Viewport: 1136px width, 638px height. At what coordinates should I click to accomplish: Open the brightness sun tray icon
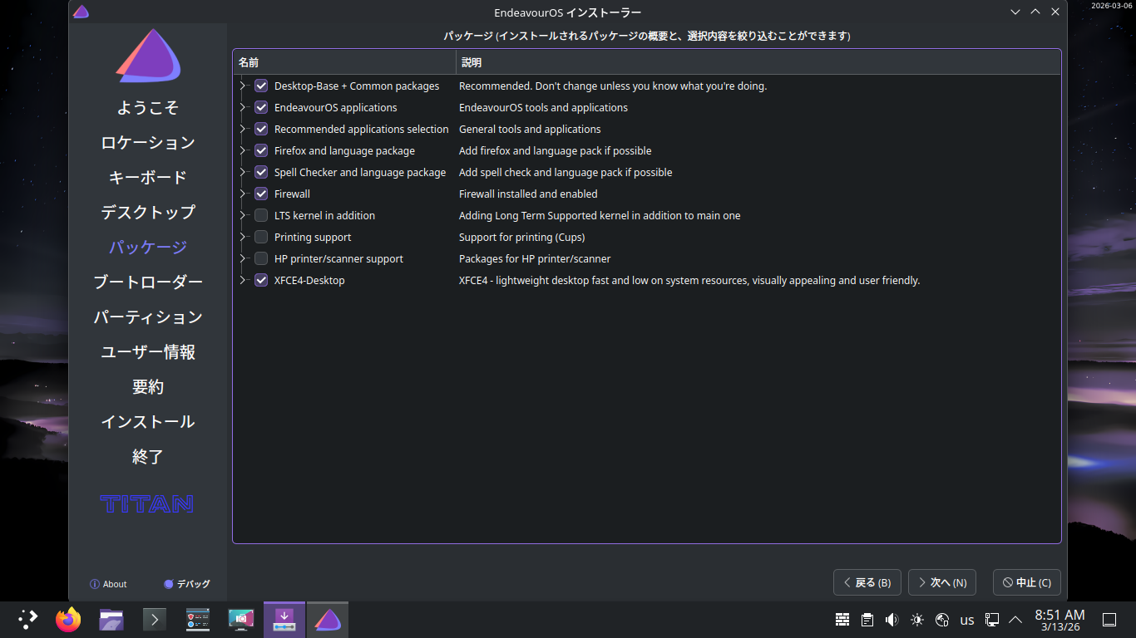[917, 620]
